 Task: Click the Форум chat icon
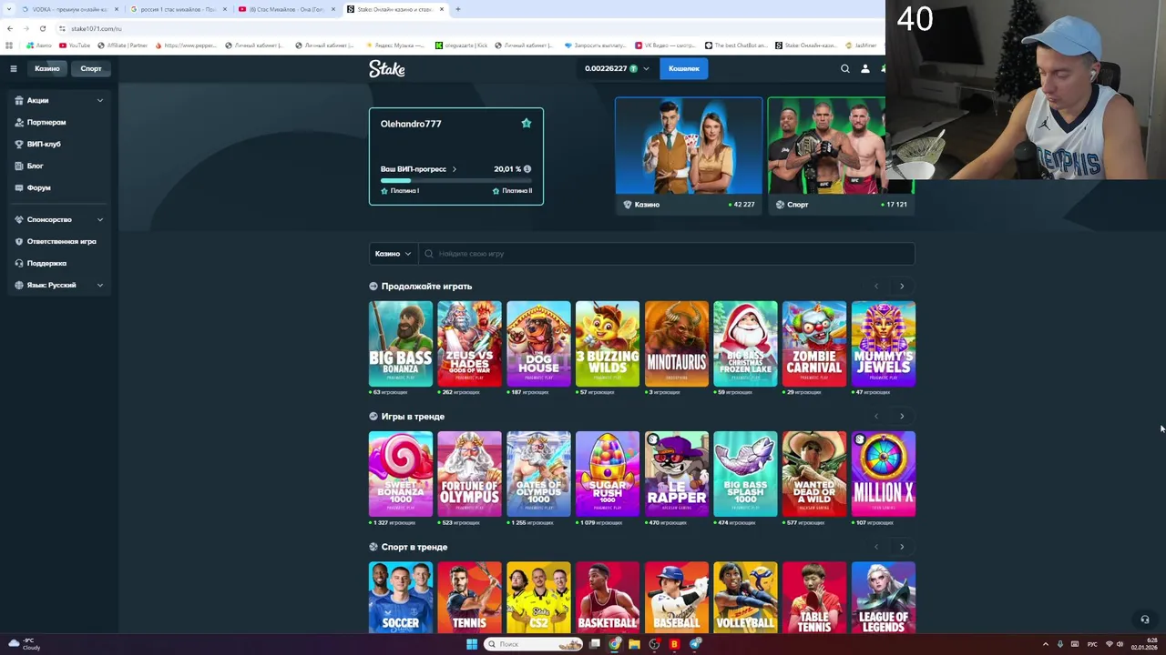[19, 187]
